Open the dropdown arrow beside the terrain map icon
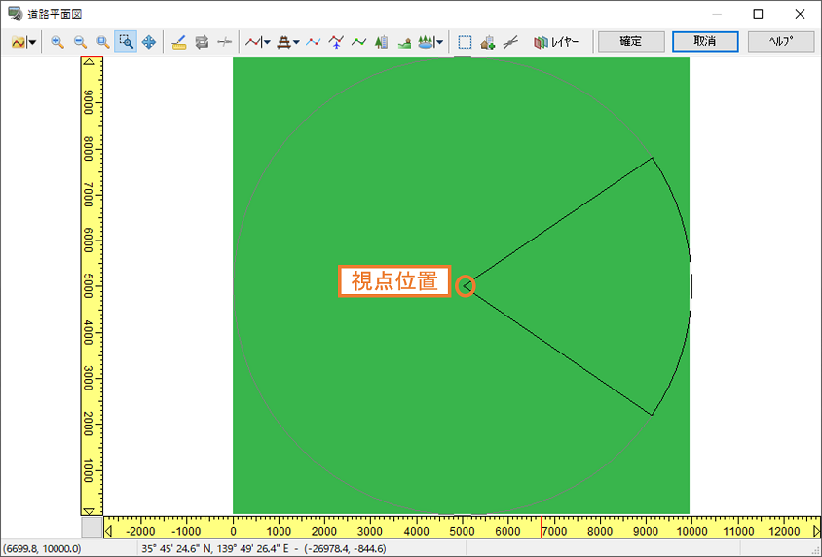Viewport: 822px width, 557px height. click(x=32, y=43)
